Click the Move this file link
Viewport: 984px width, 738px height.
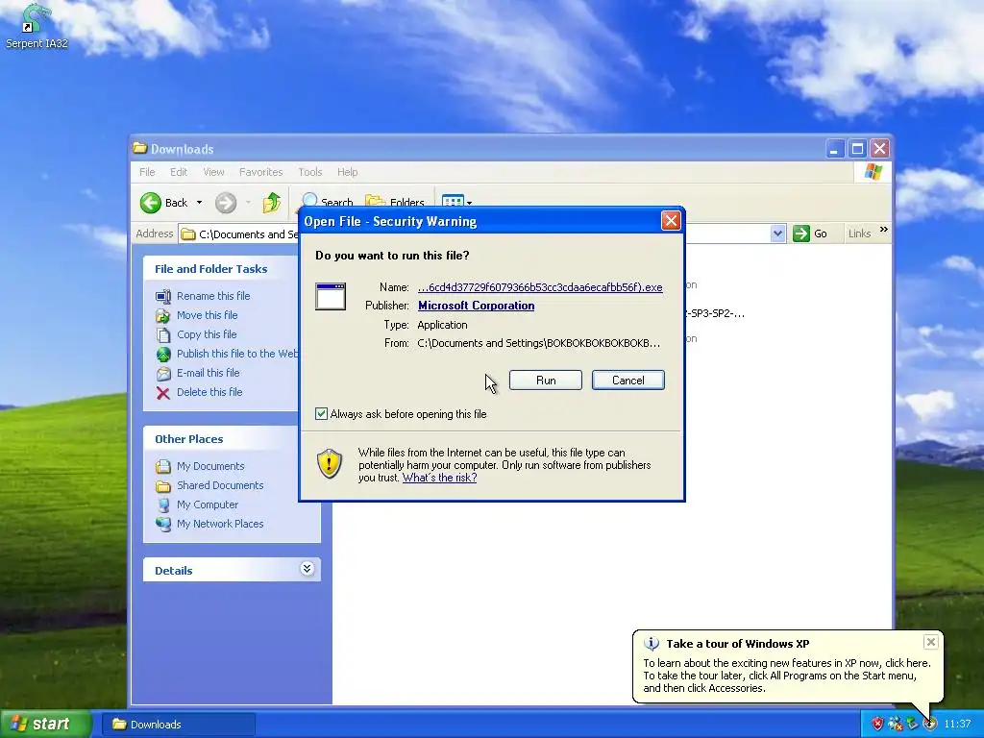[x=208, y=315]
